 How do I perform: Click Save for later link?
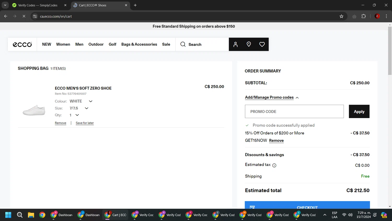(85, 123)
